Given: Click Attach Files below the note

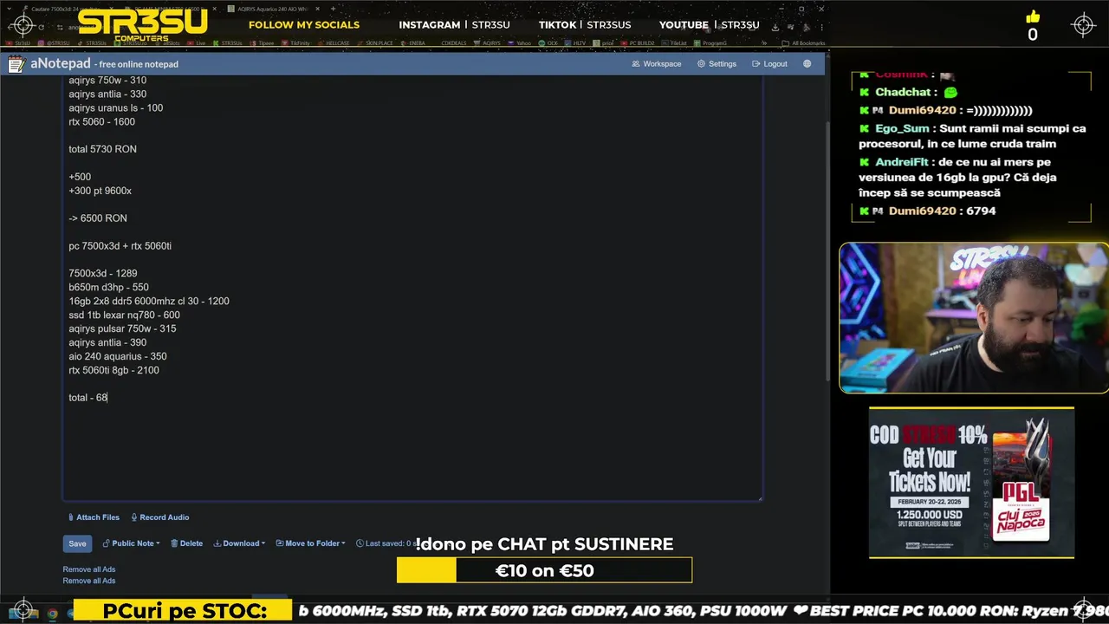Looking at the screenshot, I should 94,517.
